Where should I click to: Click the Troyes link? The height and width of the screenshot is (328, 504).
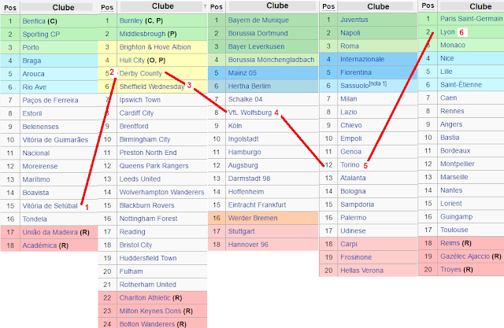(x=450, y=270)
